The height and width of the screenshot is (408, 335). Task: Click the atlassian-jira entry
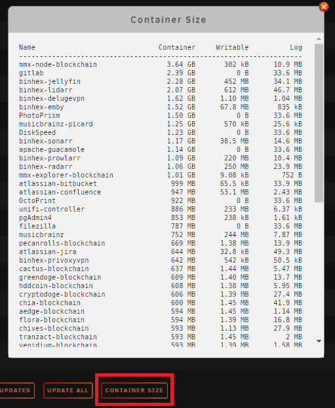coord(48,251)
